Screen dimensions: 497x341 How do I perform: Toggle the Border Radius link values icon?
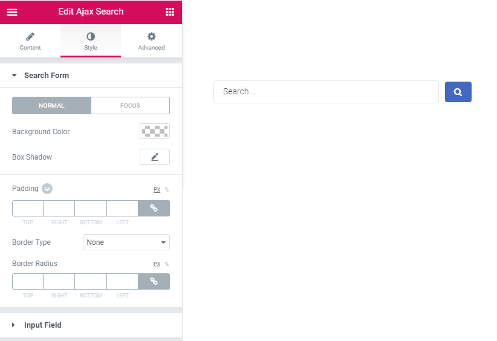coord(154,281)
